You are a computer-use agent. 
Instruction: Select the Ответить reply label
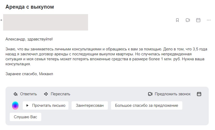coord(28,94)
